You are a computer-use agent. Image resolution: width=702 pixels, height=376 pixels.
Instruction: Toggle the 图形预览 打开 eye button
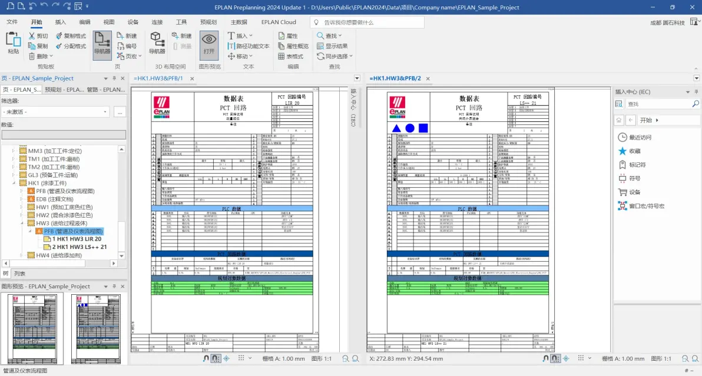[x=208, y=45]
